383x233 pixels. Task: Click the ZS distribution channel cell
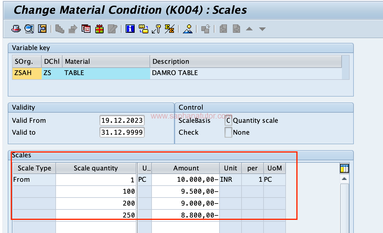52,73
